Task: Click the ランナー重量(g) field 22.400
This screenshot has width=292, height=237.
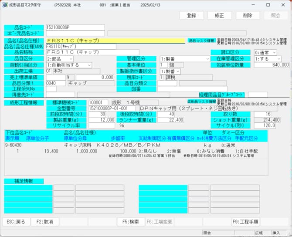Action: point(171,120)
